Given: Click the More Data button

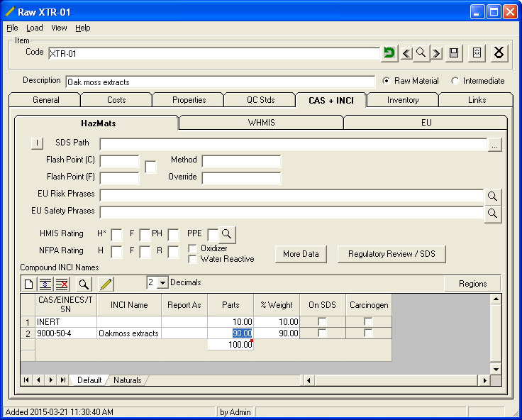Looking at the screenshot, I should click(301, 254).
